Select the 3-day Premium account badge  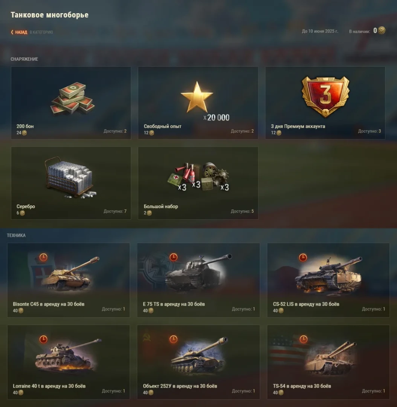point(325,96)
